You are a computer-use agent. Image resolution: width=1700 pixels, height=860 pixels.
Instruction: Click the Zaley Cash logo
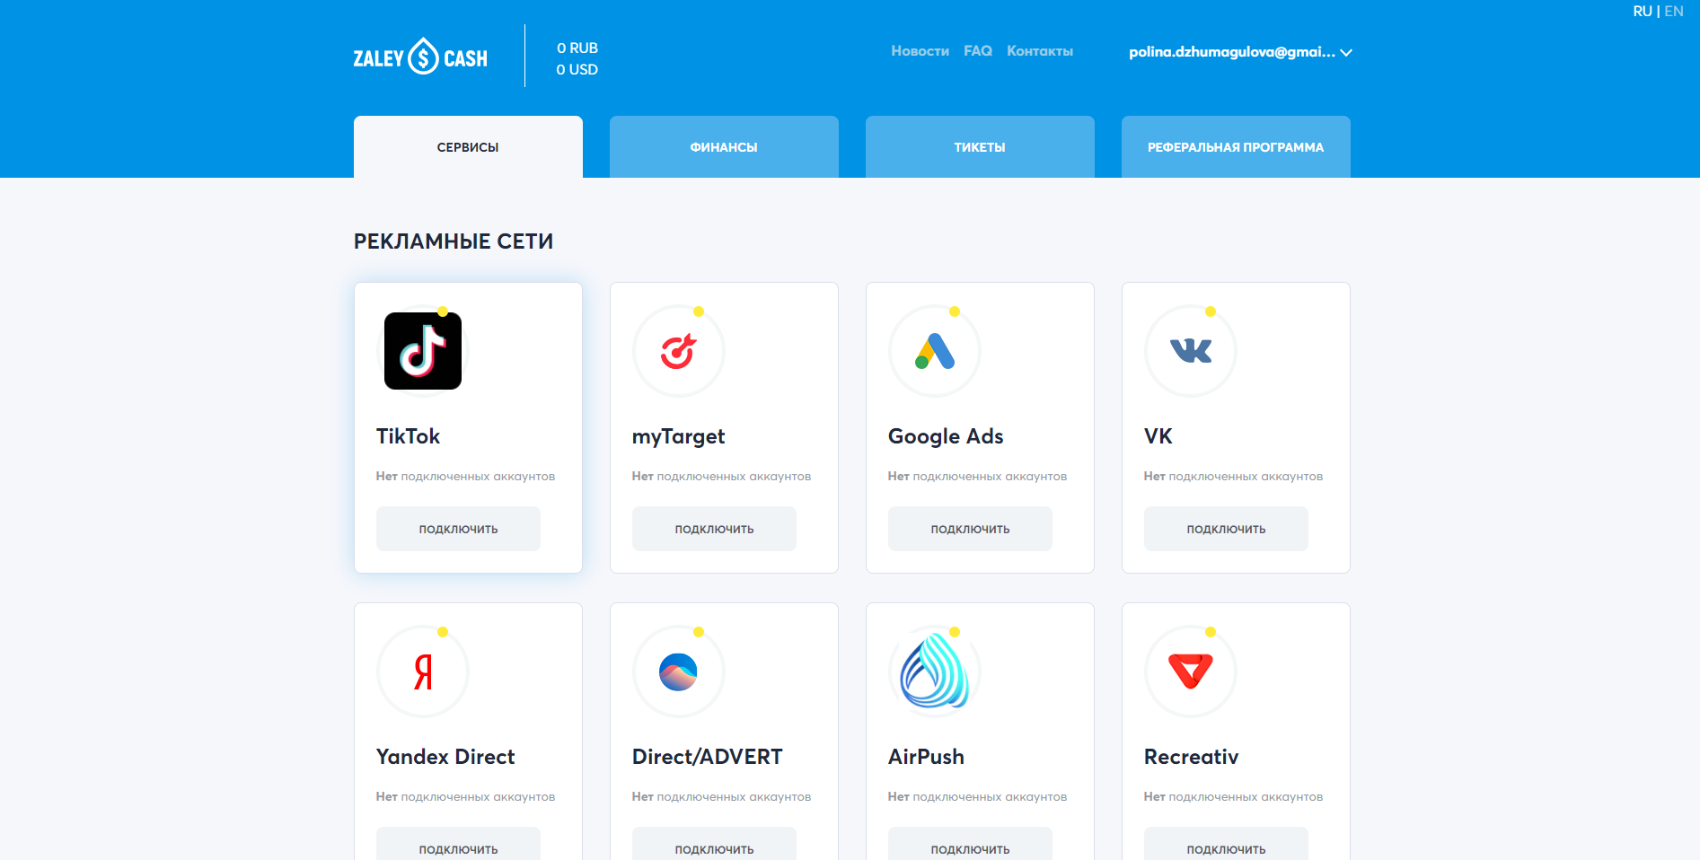point(420,57)
